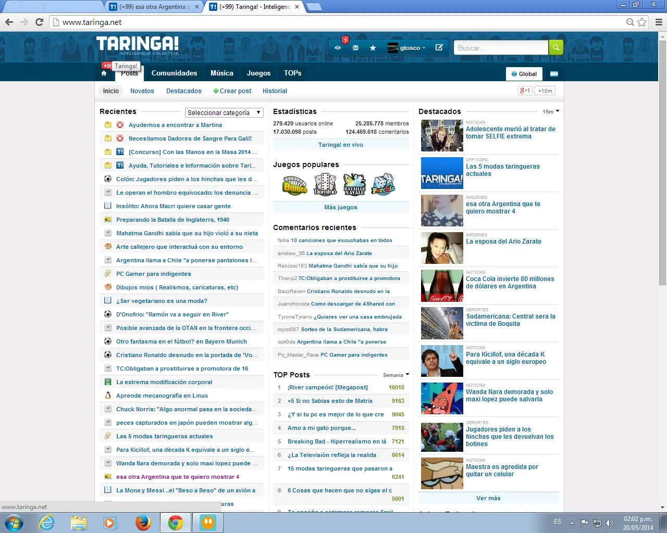
Task: Open Windows Media Player from taskbar
Action: coord(110,523)
